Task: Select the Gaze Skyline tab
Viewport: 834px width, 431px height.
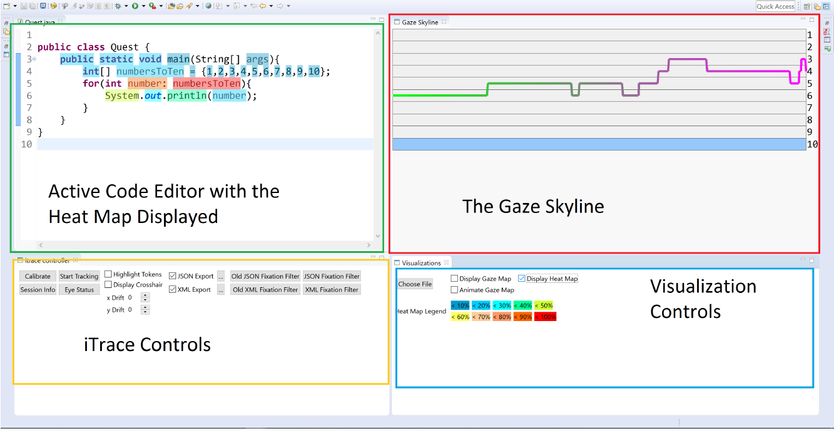Action: [x=419, y=22]
